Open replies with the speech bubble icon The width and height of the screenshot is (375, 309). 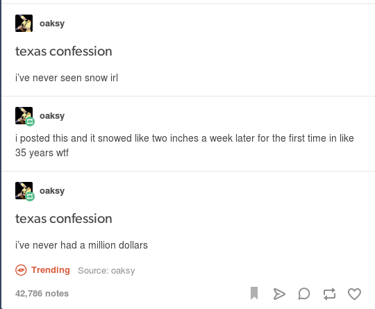pos(304,294)
